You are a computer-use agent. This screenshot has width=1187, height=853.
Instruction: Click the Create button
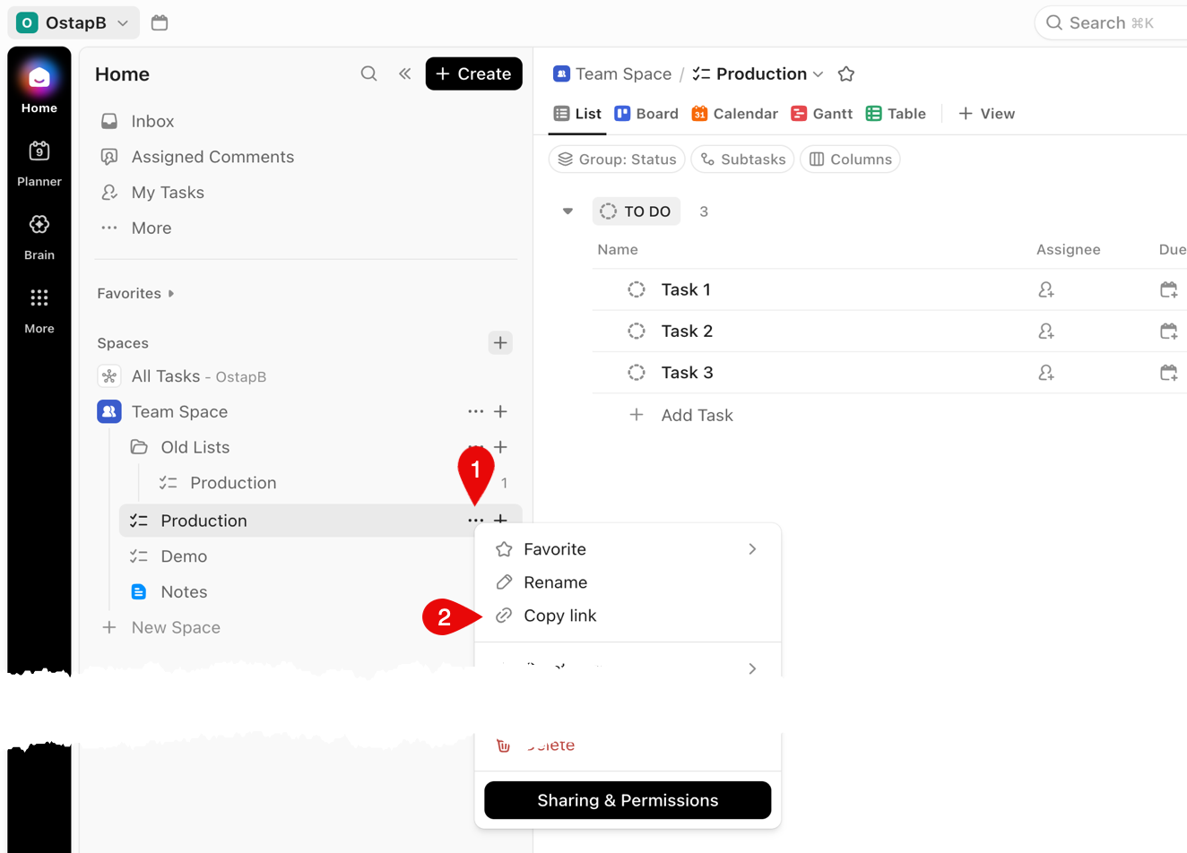coord(473,73)
